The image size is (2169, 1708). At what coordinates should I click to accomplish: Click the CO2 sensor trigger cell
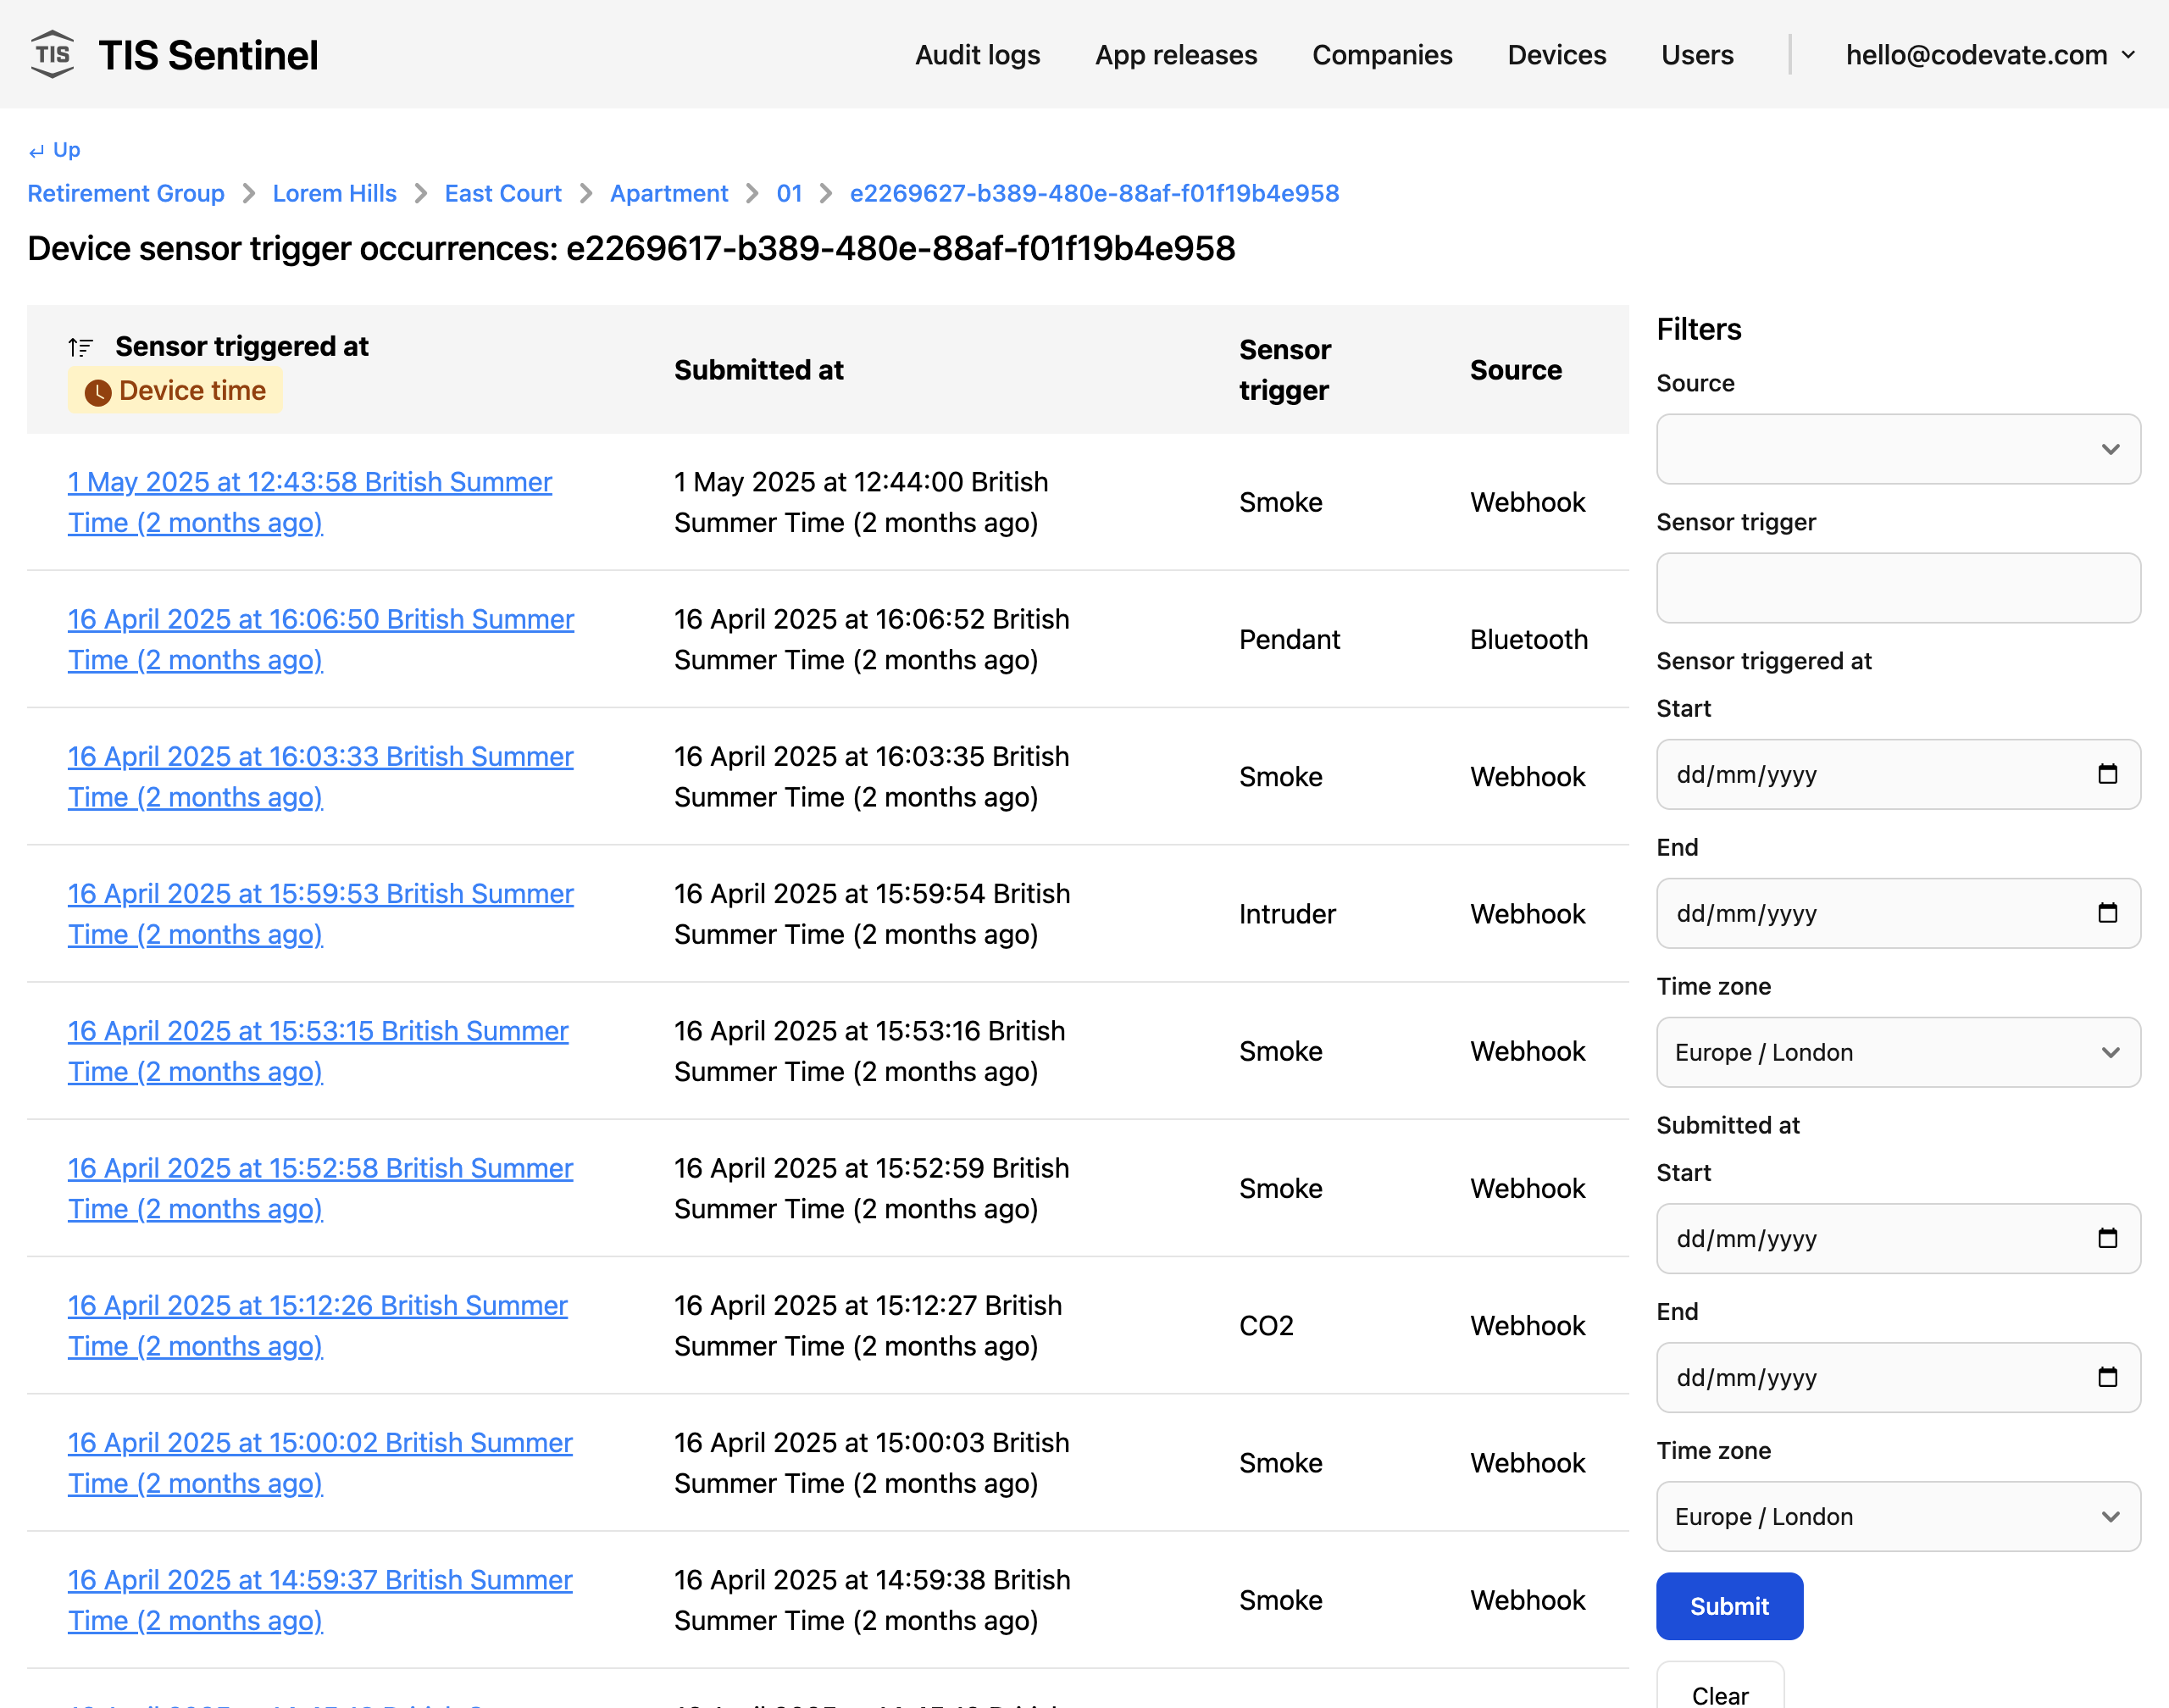[x=1266, y=1325]
